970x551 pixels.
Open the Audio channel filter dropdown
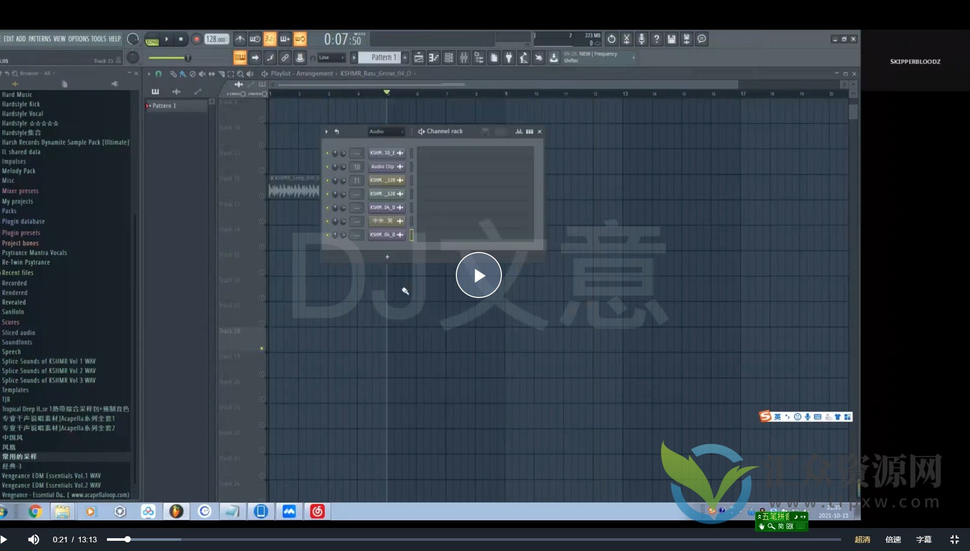(x=386, y=131)
